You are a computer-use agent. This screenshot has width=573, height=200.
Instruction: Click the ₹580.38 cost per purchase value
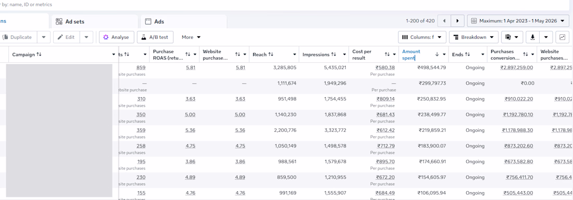tap(385, 68)
